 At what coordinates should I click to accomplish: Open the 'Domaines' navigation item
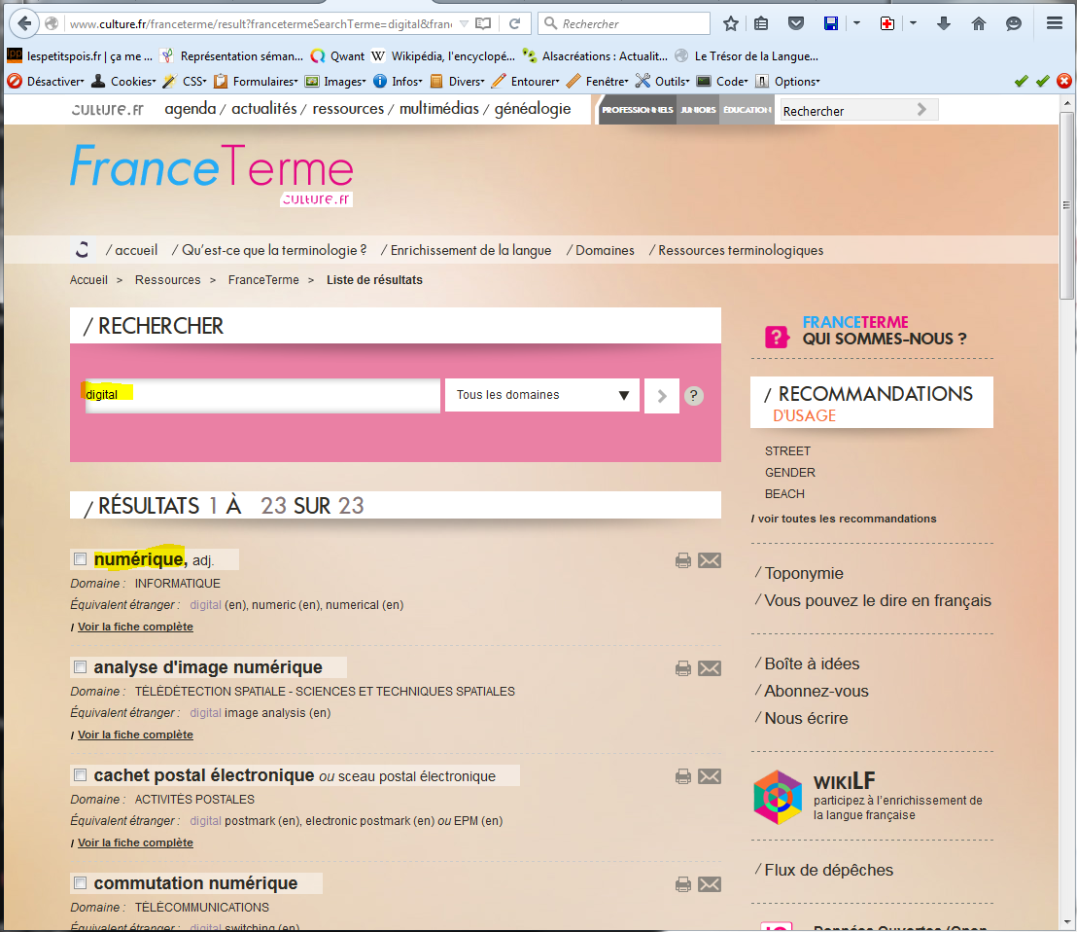click(x=604, y=250)
